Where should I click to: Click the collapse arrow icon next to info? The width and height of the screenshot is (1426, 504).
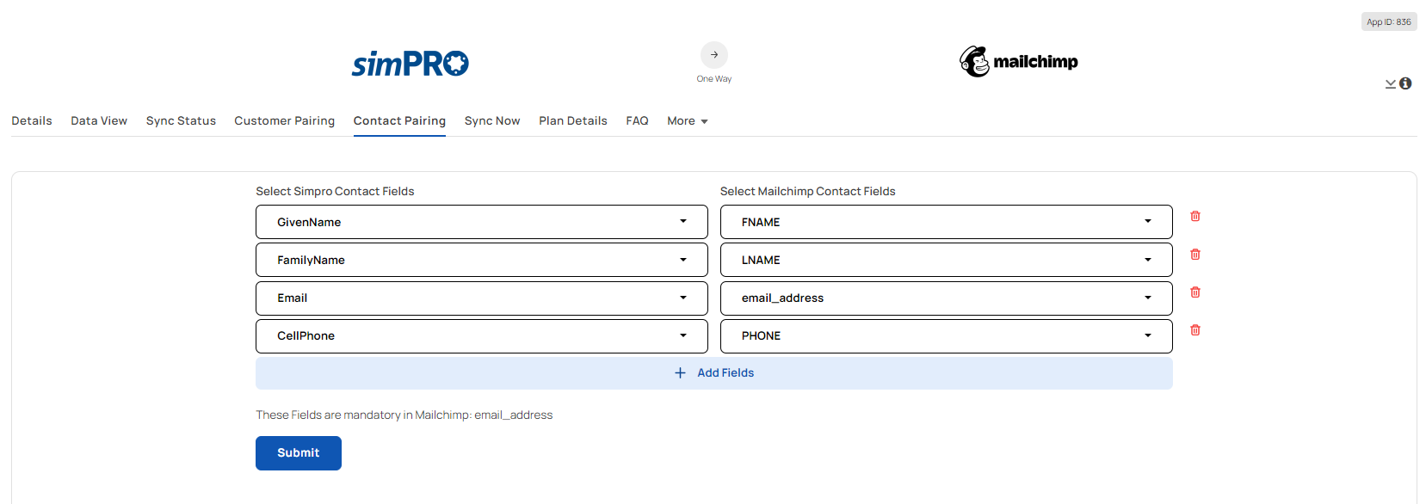(1391, 83)
